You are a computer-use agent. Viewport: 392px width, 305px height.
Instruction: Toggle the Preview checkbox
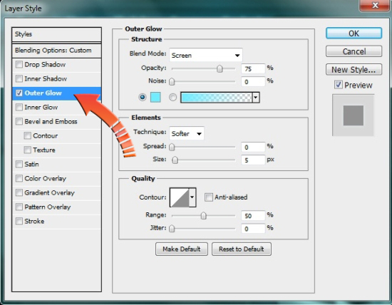339,85
